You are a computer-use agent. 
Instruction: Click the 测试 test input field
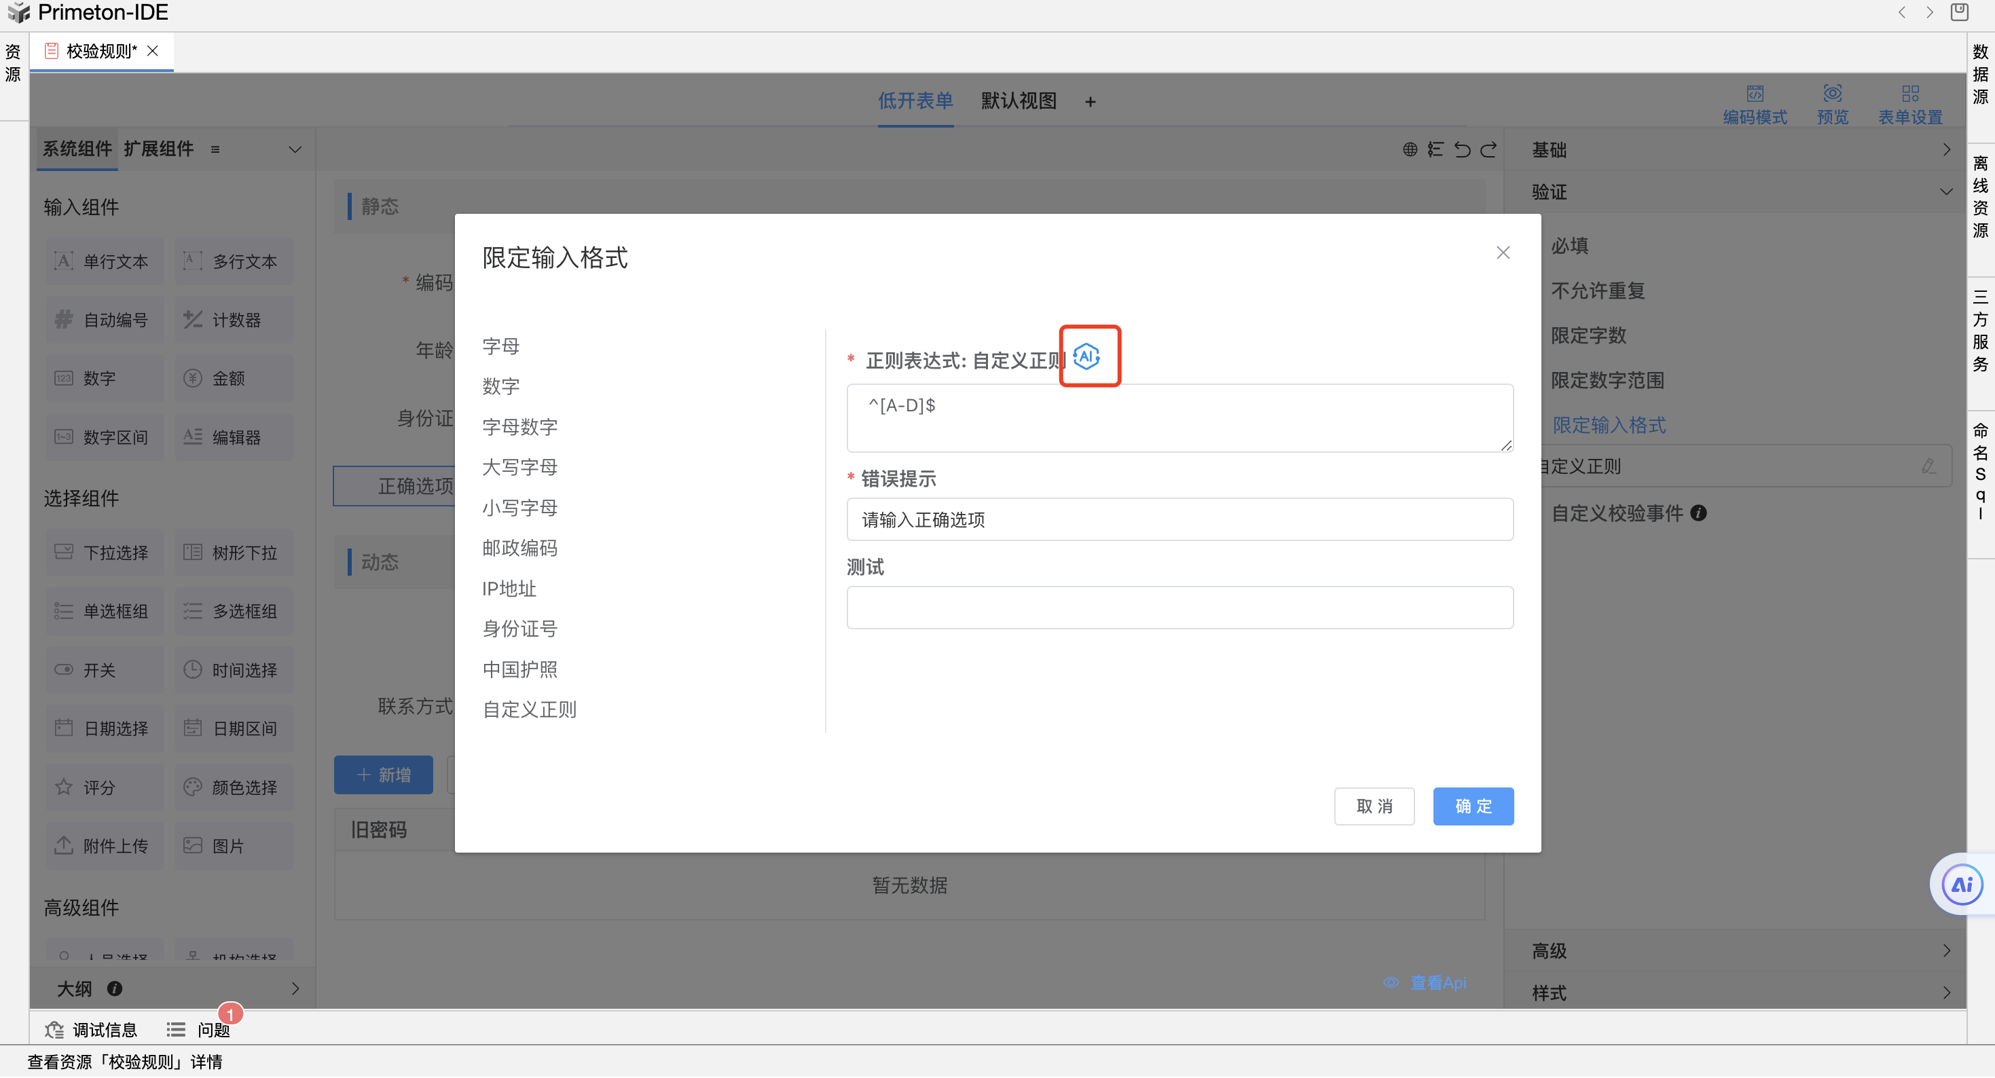click(x=1179, y=607)
